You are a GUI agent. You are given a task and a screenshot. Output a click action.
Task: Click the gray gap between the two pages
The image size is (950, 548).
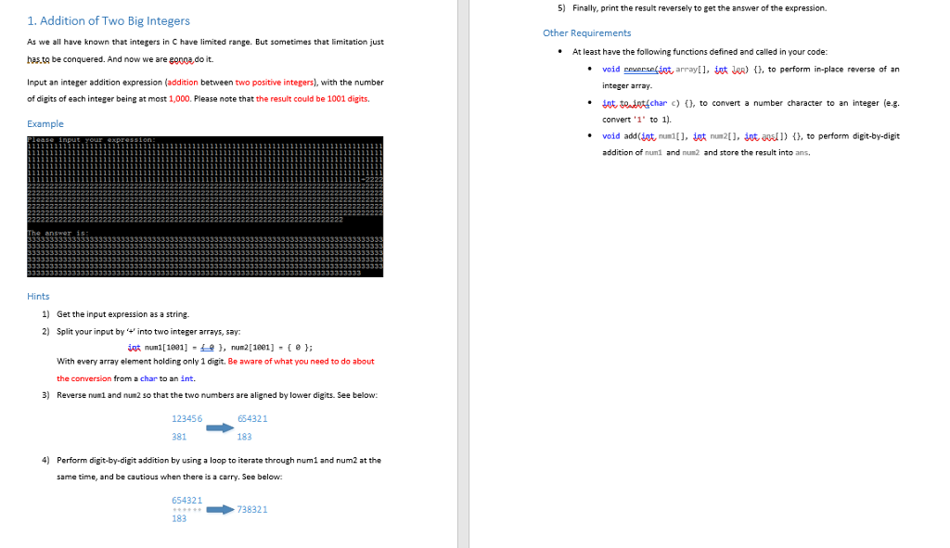tap(461, 274)
